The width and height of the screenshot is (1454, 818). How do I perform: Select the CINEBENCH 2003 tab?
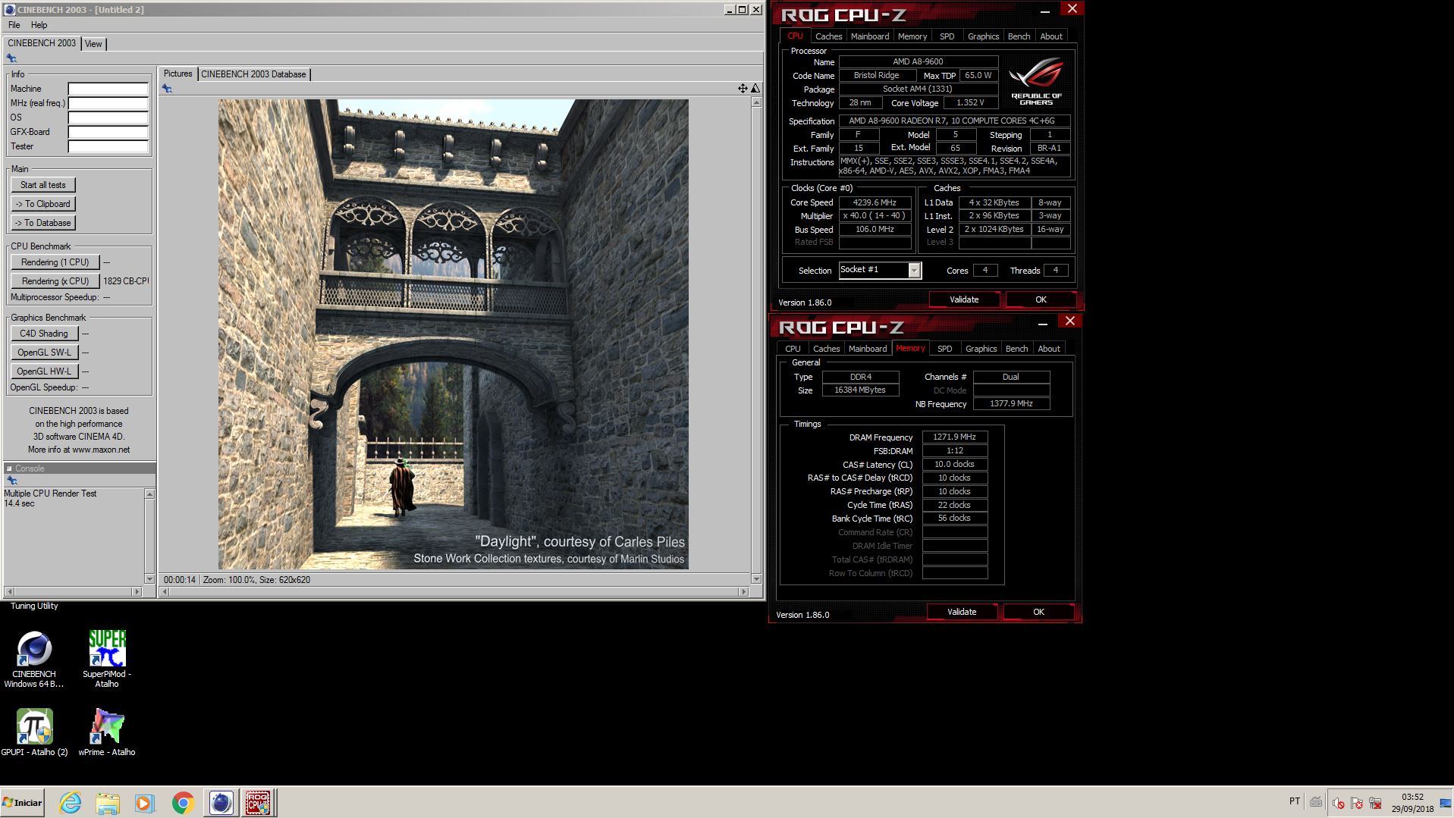click(42, 43)
